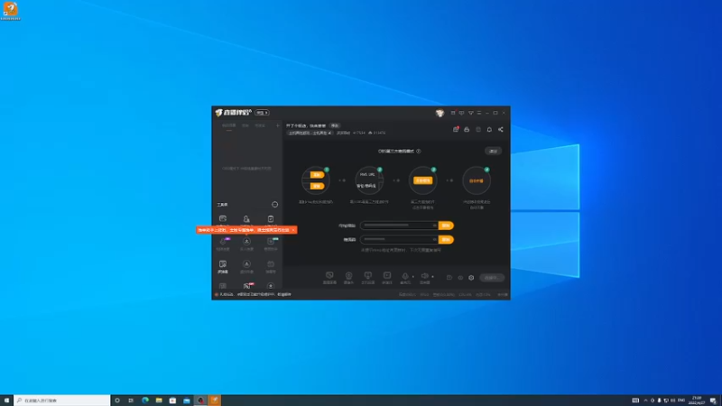Click the help question mark beside OBS mode title

tap(419, 151)
